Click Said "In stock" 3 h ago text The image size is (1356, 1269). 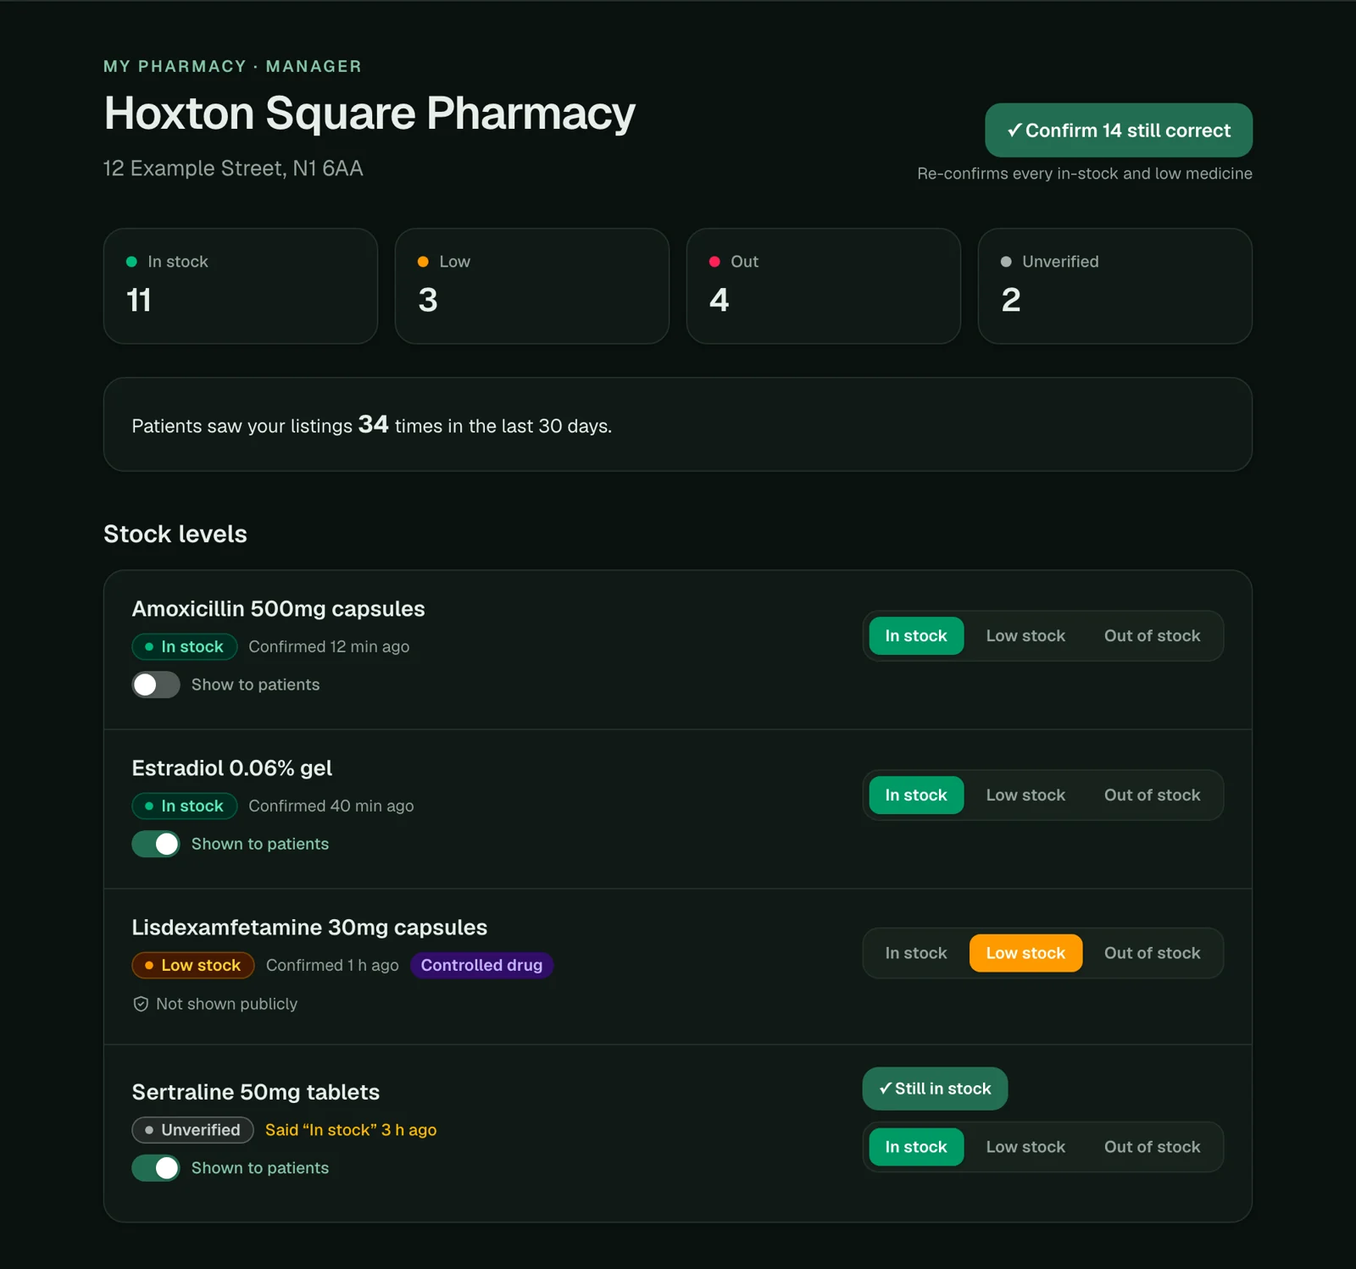(351, 1130)
